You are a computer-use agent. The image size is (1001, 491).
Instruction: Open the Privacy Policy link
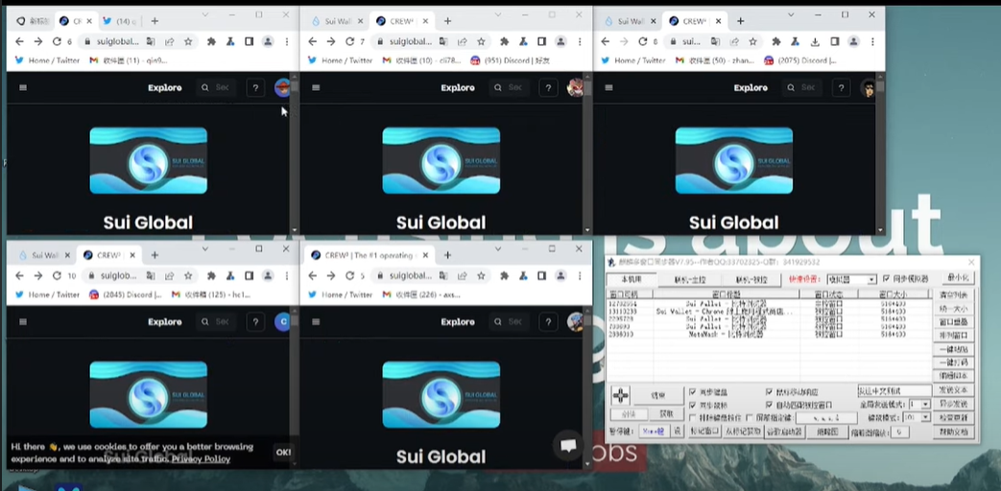tap(202, 459)
